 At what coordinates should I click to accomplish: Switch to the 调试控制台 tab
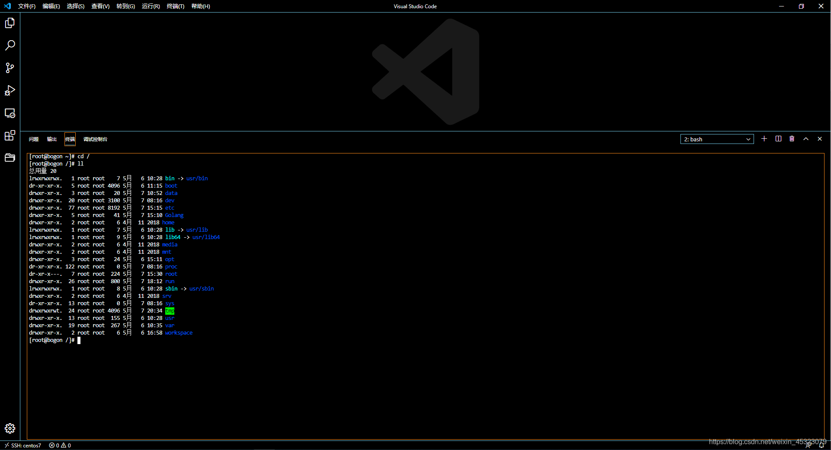pos(96,139)
